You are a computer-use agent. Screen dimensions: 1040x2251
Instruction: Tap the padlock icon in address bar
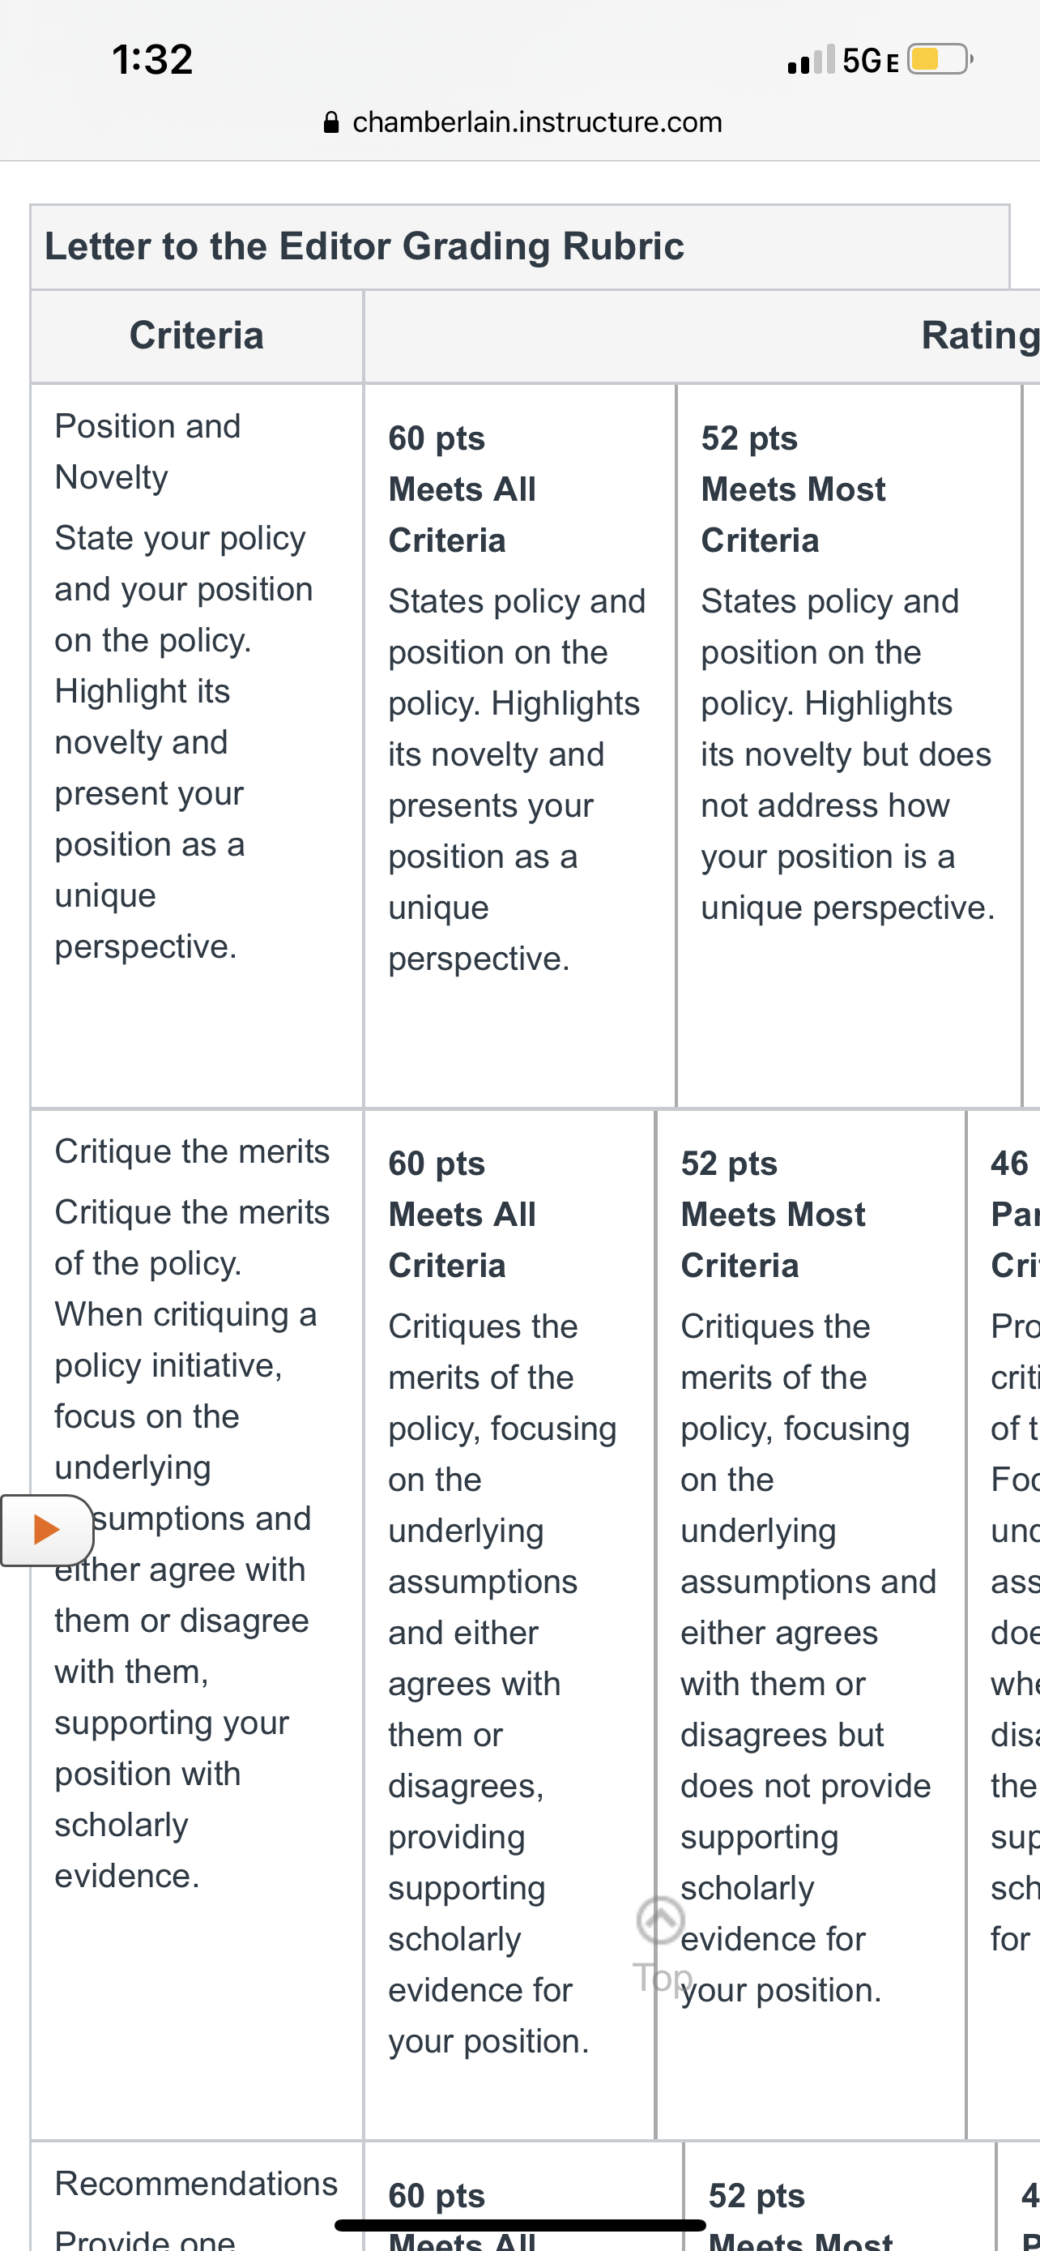point(331,122)
